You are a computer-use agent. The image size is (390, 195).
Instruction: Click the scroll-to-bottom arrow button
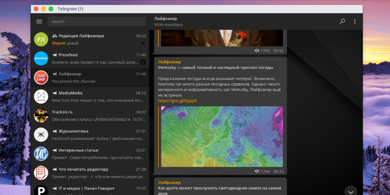[x=351, y=191]
